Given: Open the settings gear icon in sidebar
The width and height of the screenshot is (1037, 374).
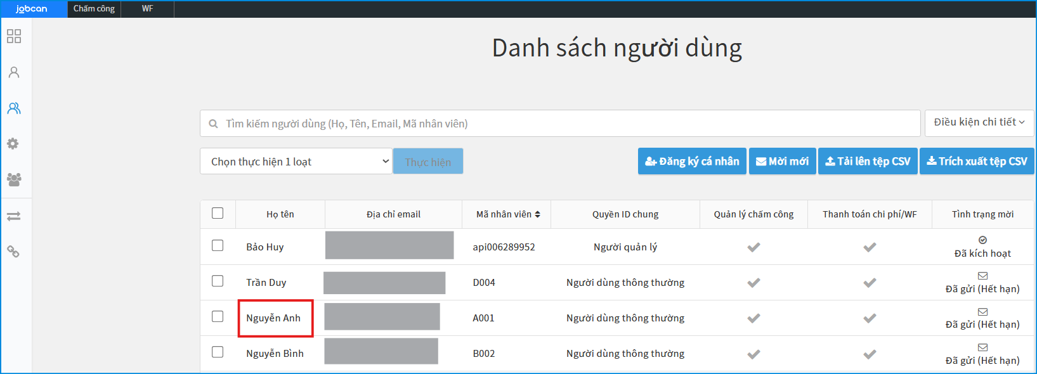Looking at the screenshot, I should coord(13,144).
